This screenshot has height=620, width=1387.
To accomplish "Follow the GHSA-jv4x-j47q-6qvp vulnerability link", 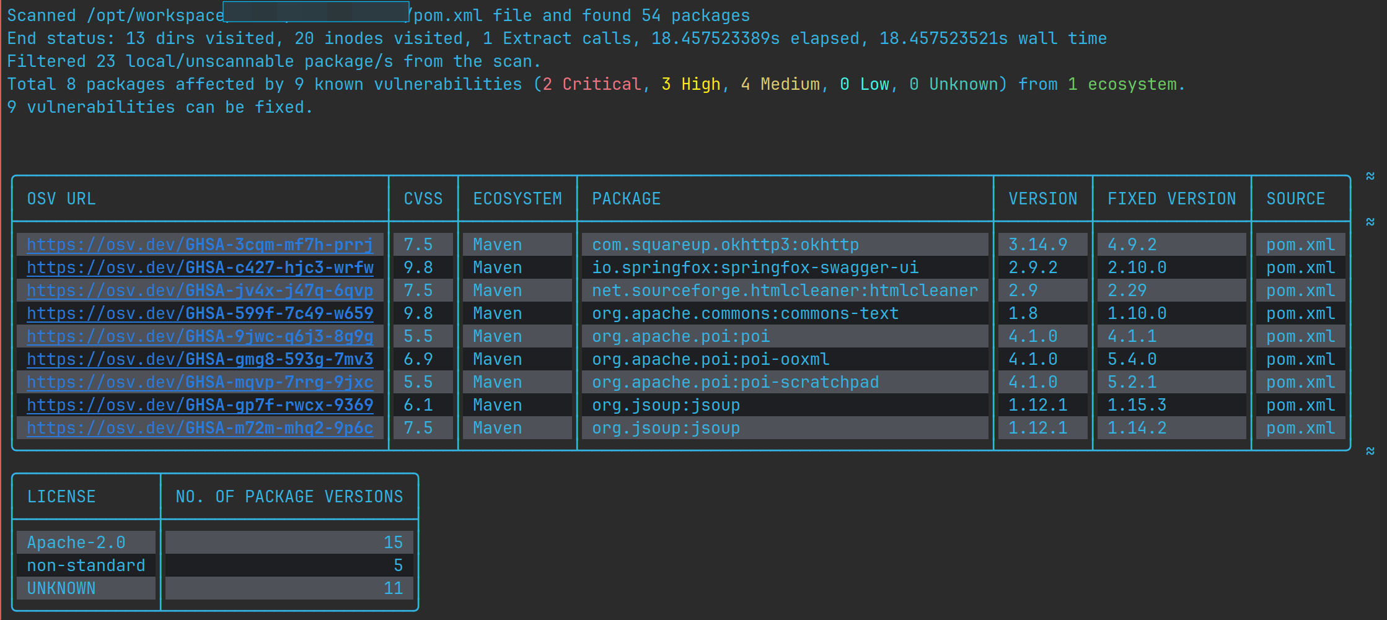I will (x=200, y=290).
